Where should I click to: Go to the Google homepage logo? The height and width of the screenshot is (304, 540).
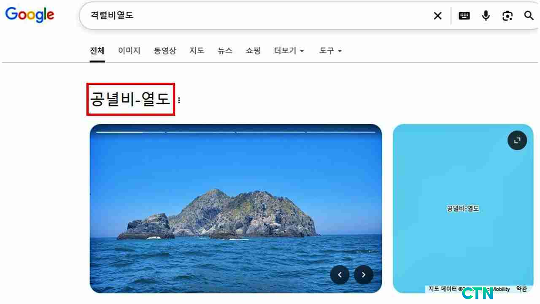pyautogui.click(x=30, y=15)
